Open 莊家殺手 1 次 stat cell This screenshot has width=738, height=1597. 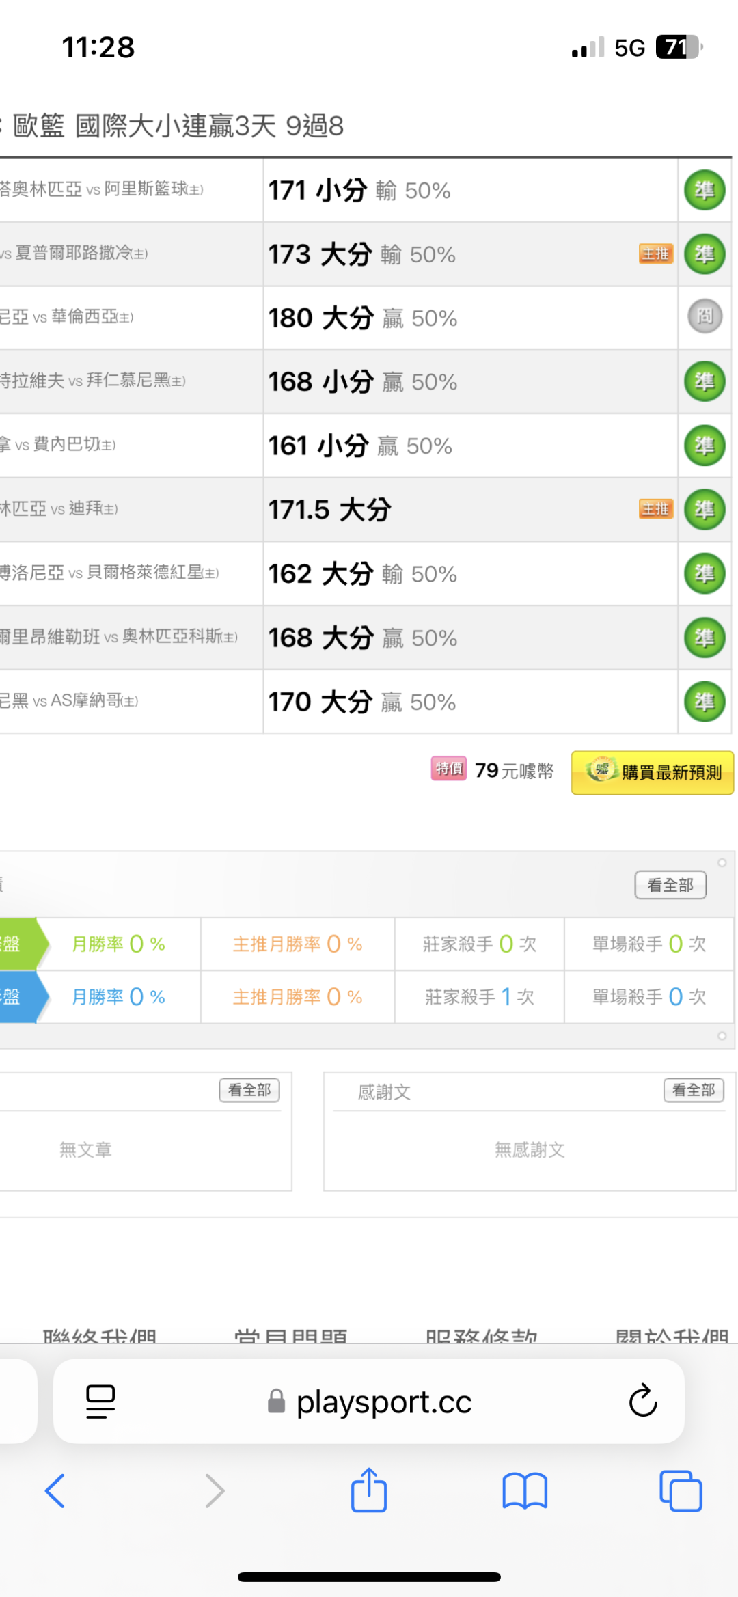(479, 997)
